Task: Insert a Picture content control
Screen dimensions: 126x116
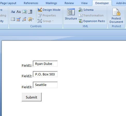Action: (24, 12)
